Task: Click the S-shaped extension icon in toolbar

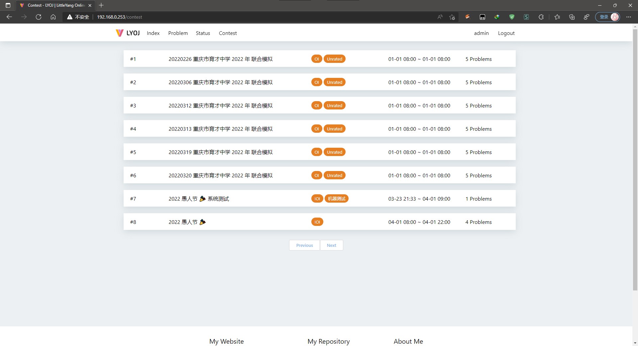Action: coord(526,17)
